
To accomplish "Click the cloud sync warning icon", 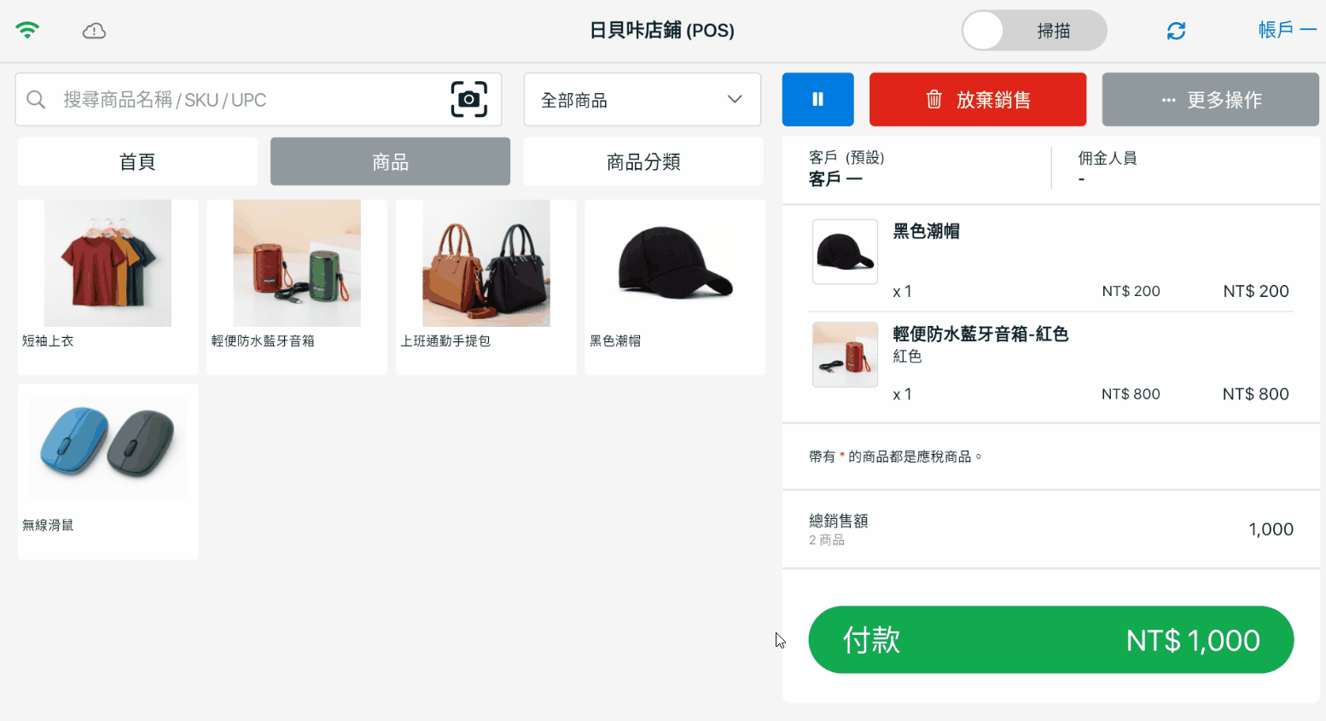I will coord(94,31).
